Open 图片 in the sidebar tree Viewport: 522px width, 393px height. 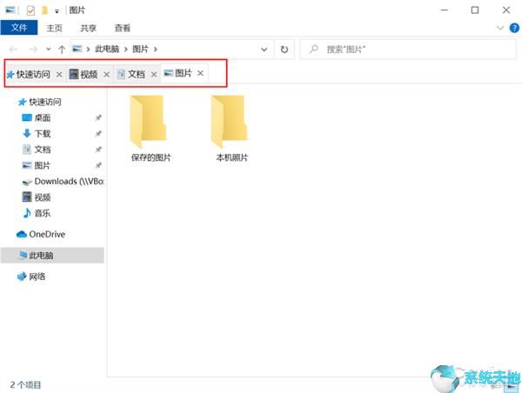[36, 165]
